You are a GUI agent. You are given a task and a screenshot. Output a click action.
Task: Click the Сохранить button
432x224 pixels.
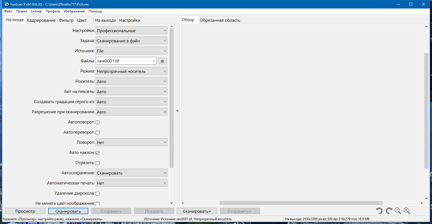111,211
